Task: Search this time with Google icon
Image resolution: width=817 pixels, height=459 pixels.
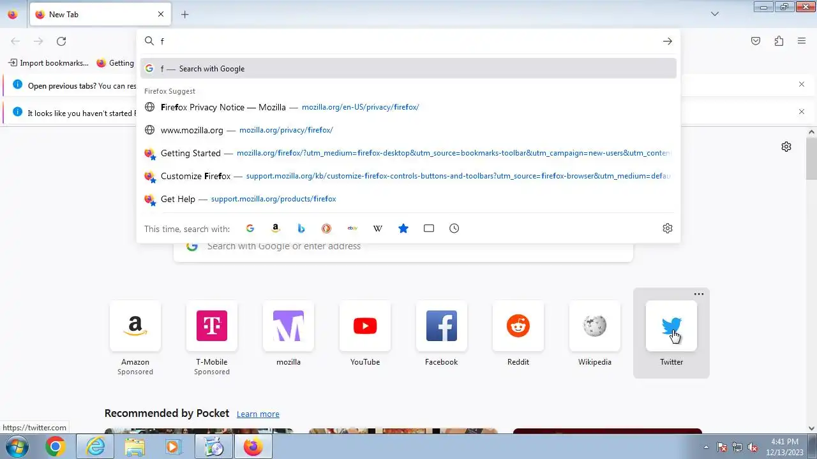Action: point(250,228)
